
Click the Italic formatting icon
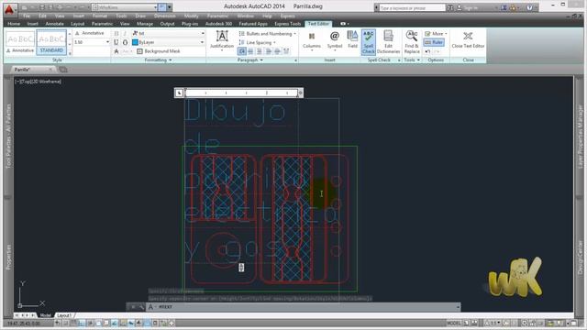[125, 33]
